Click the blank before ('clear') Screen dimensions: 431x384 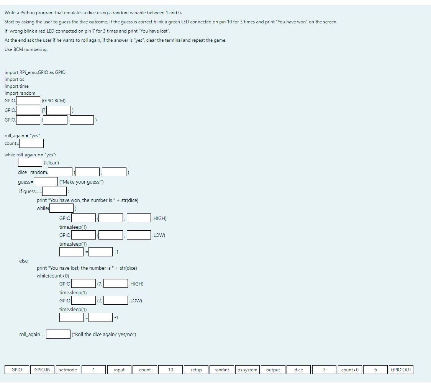[29, 162]
